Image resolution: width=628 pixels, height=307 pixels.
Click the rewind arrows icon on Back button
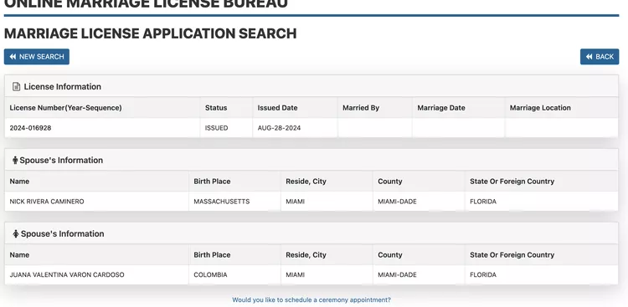pyautogui.click(x=589, y=57)
